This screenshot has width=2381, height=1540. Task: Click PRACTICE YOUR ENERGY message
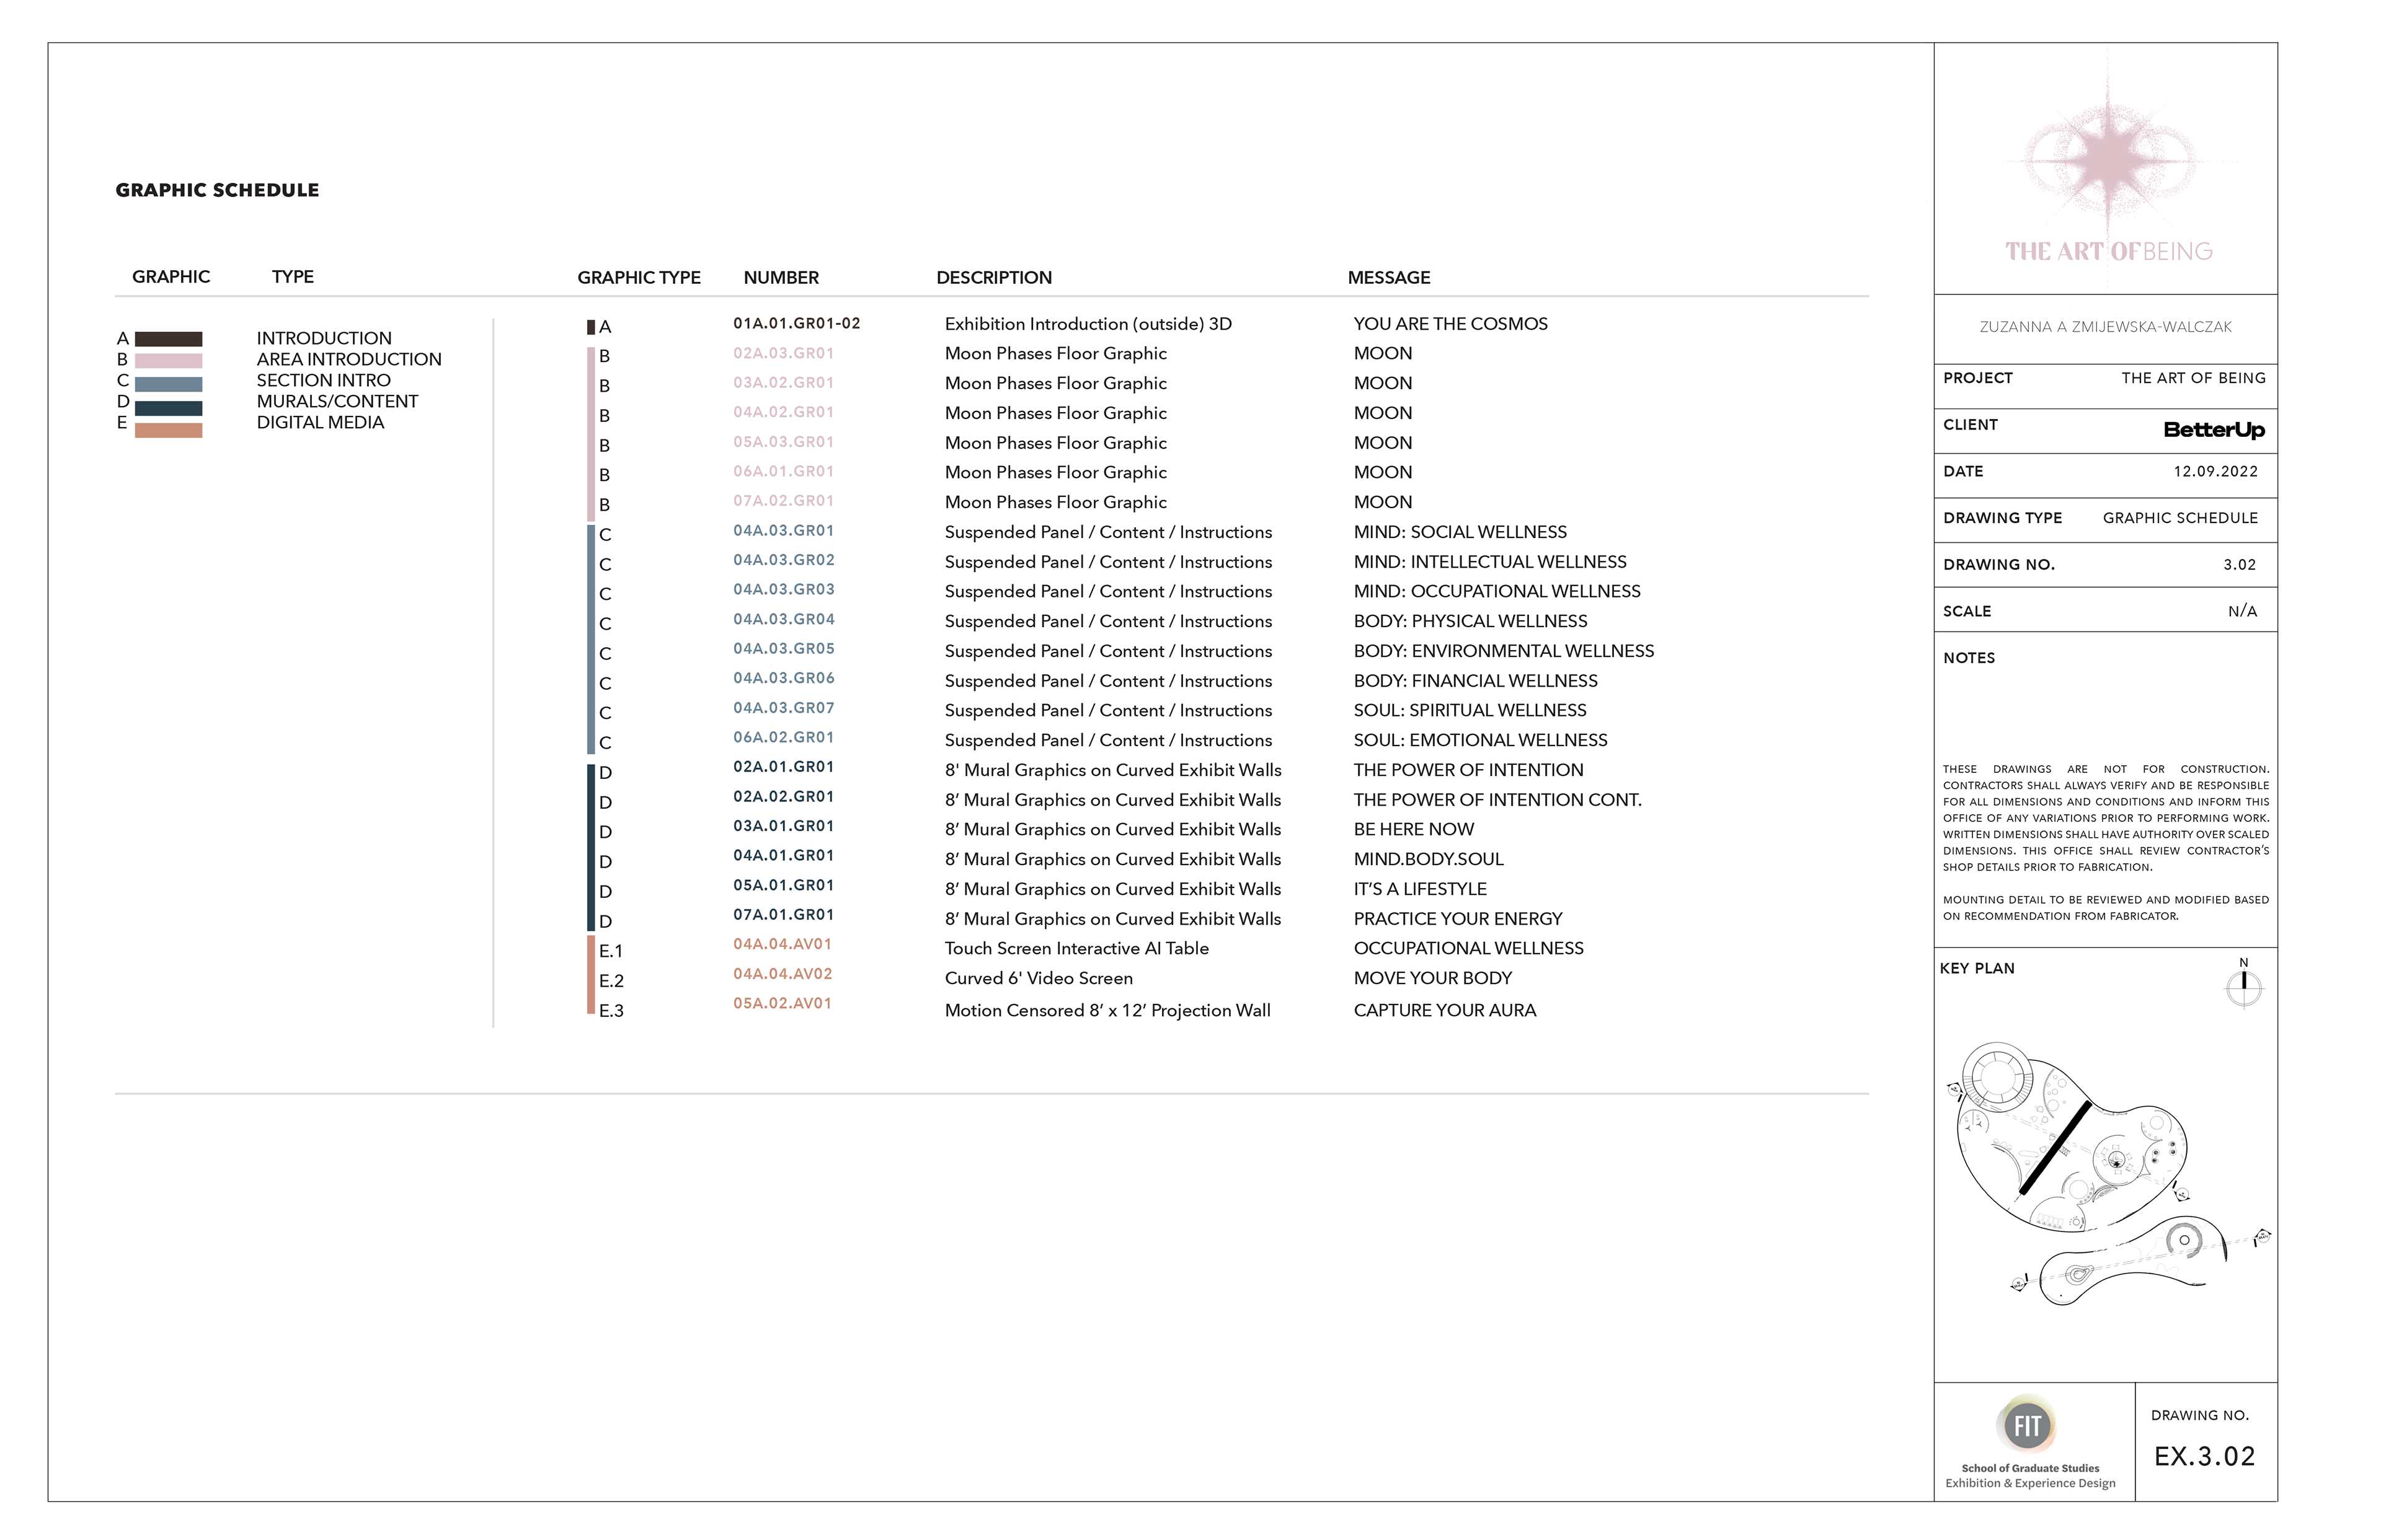pos(1458,919)
